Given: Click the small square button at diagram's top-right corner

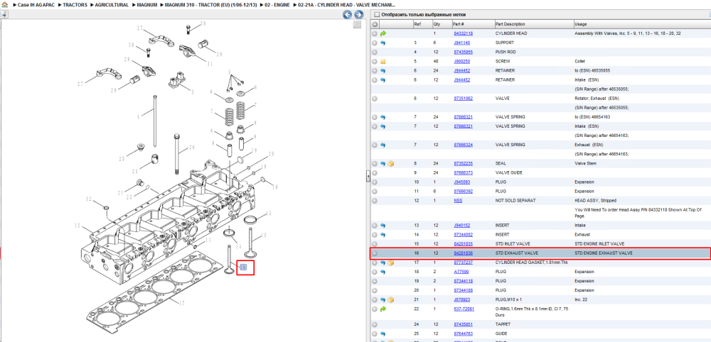Looking at the screenshot, I should 358,24.
